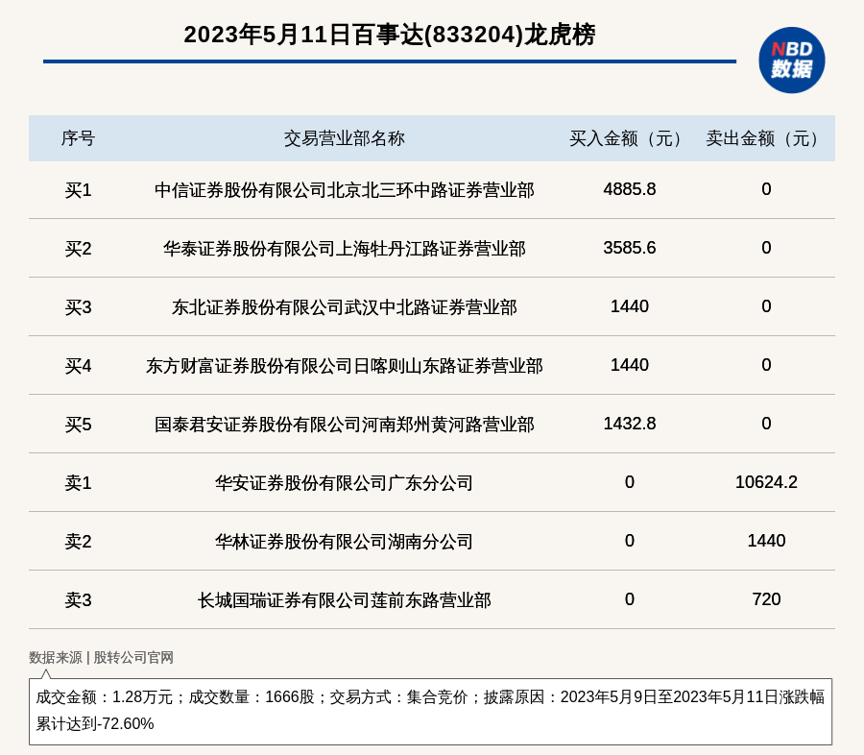This screenshot has width=864, height=755.
Task: Click the 买1 row label
Action: (x=78, y=190)
